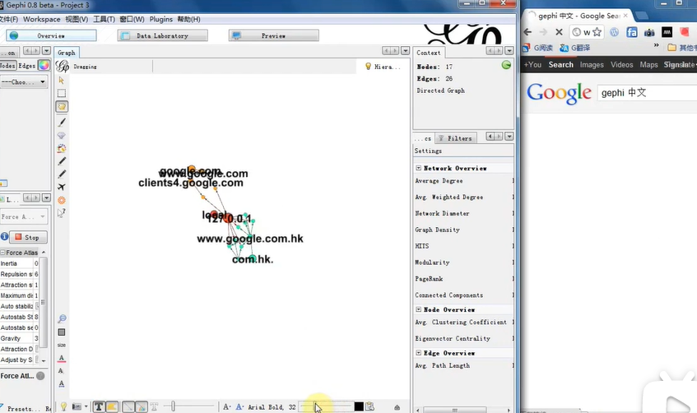697x413 pixels.
Task: Click the Gephi logo icon in graph toolbar
Action: click(62, 67)
